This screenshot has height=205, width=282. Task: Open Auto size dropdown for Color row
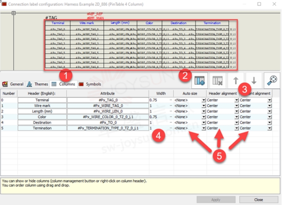pyautogui.click(x=204, y=117)
